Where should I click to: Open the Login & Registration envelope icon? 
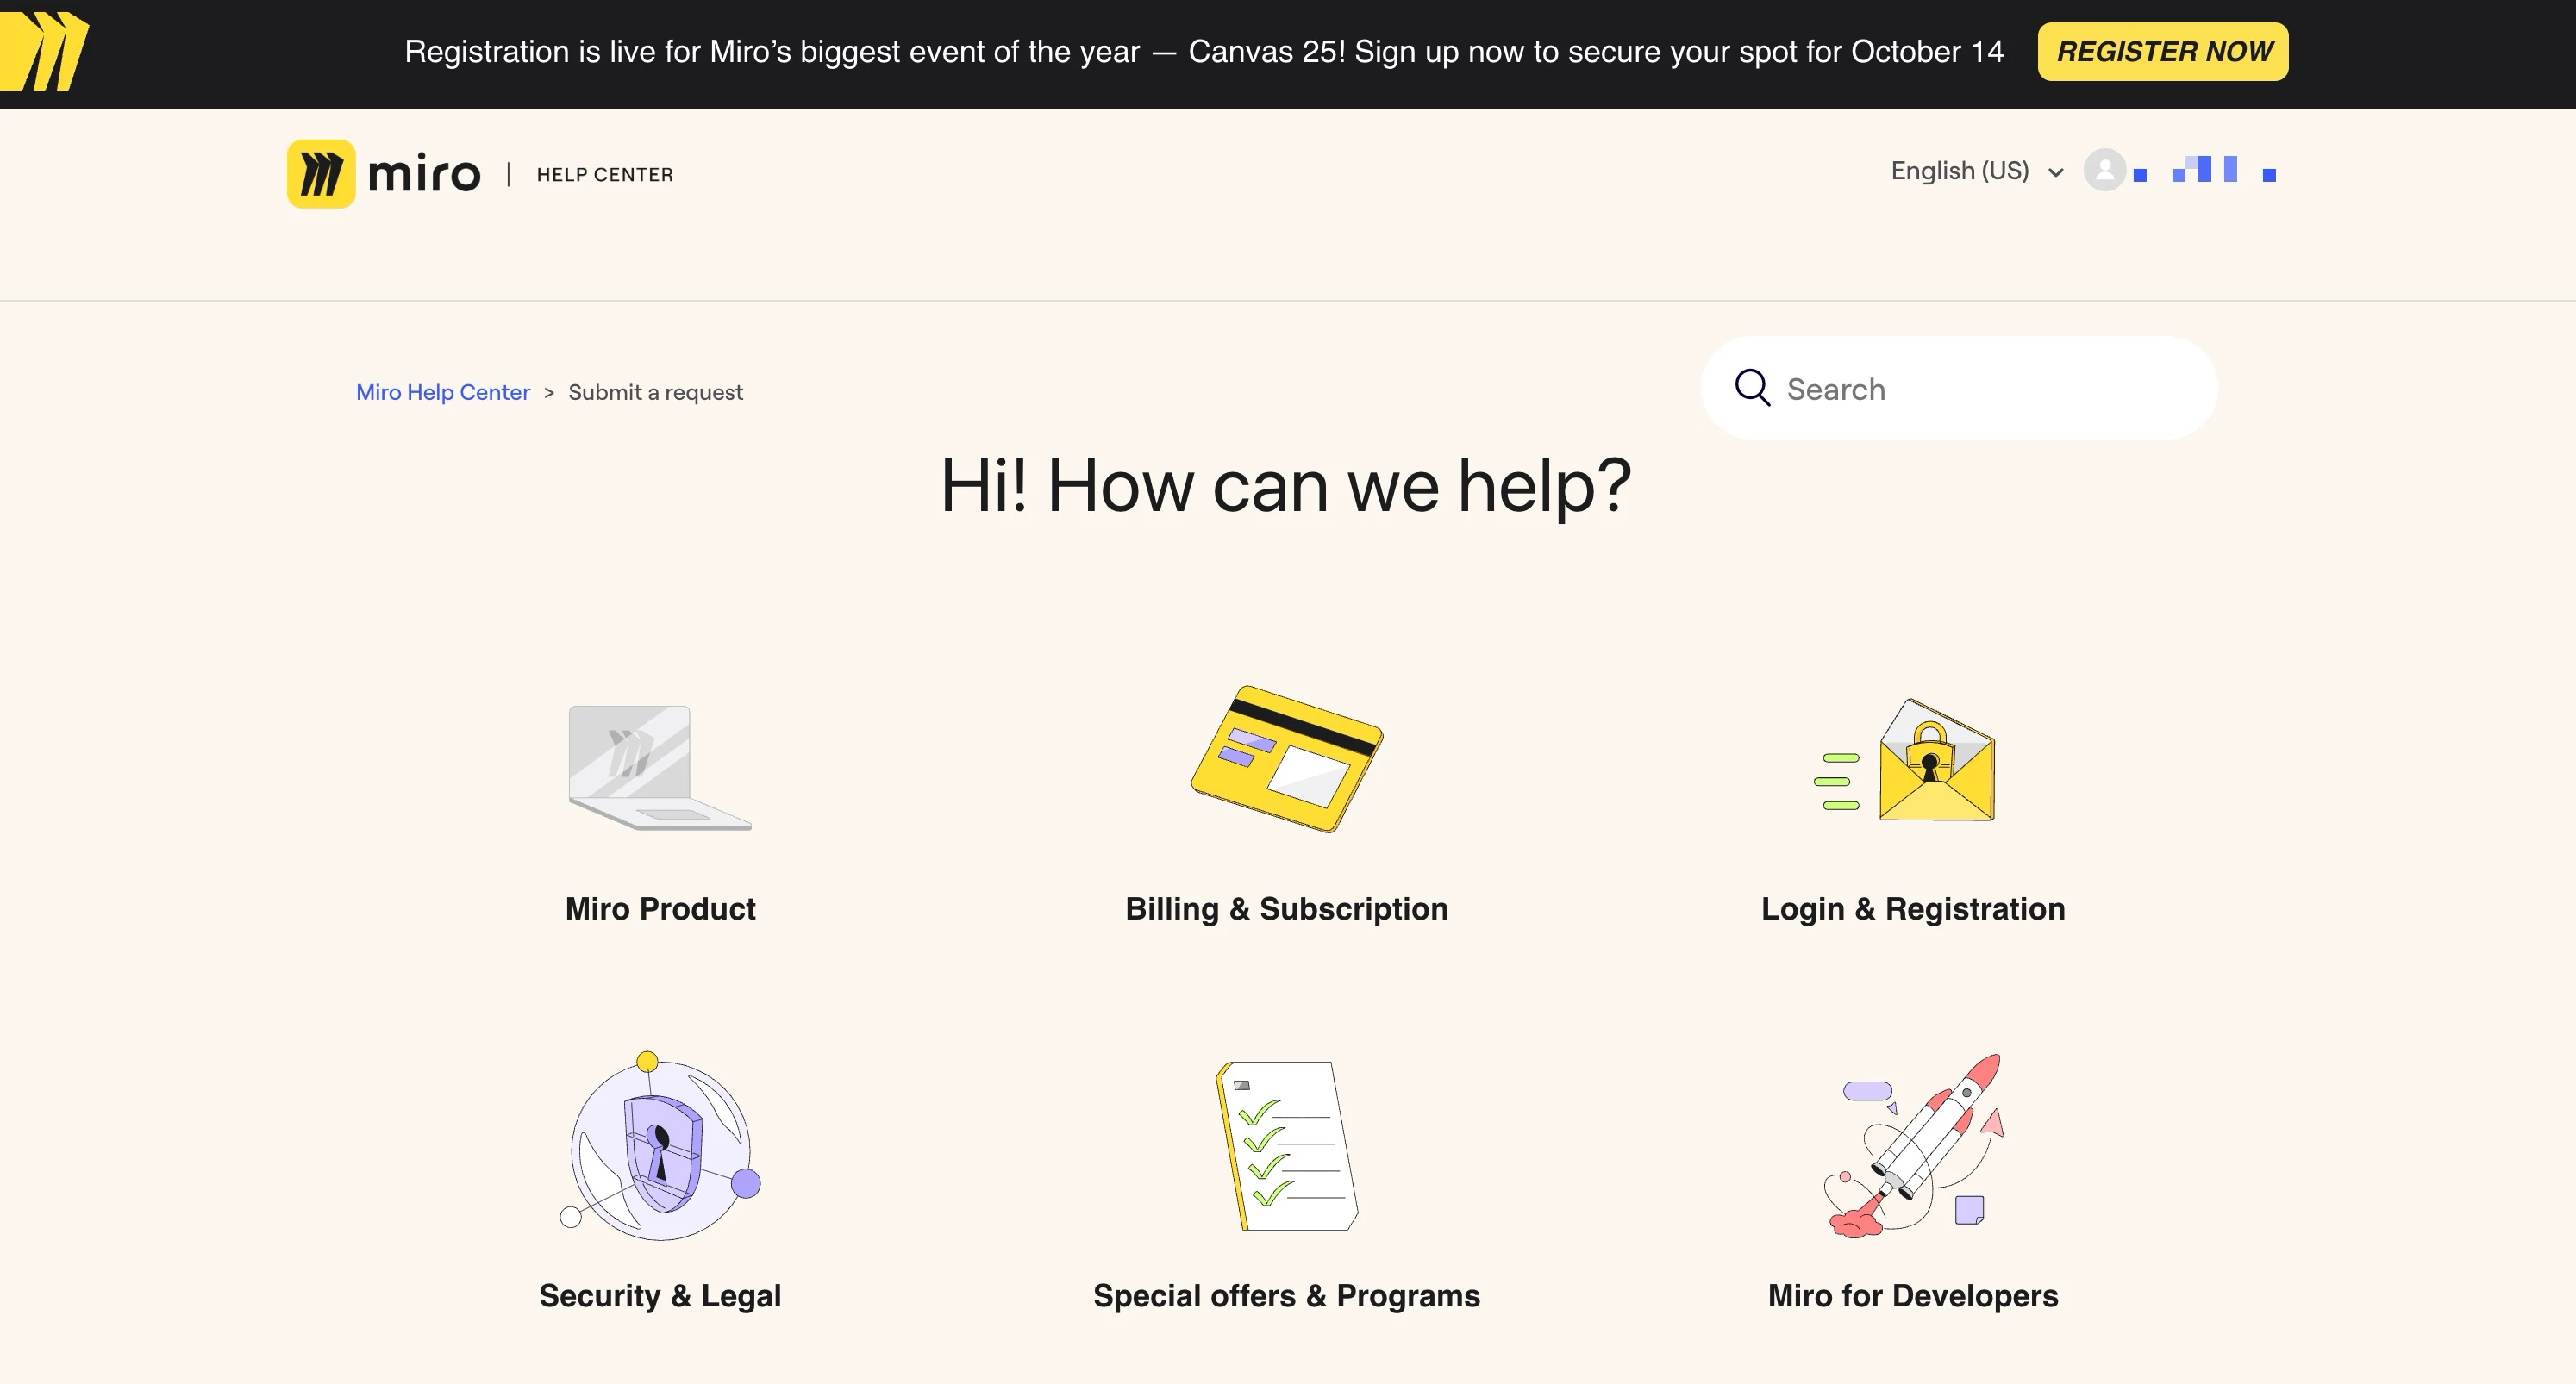(1905, 760)
